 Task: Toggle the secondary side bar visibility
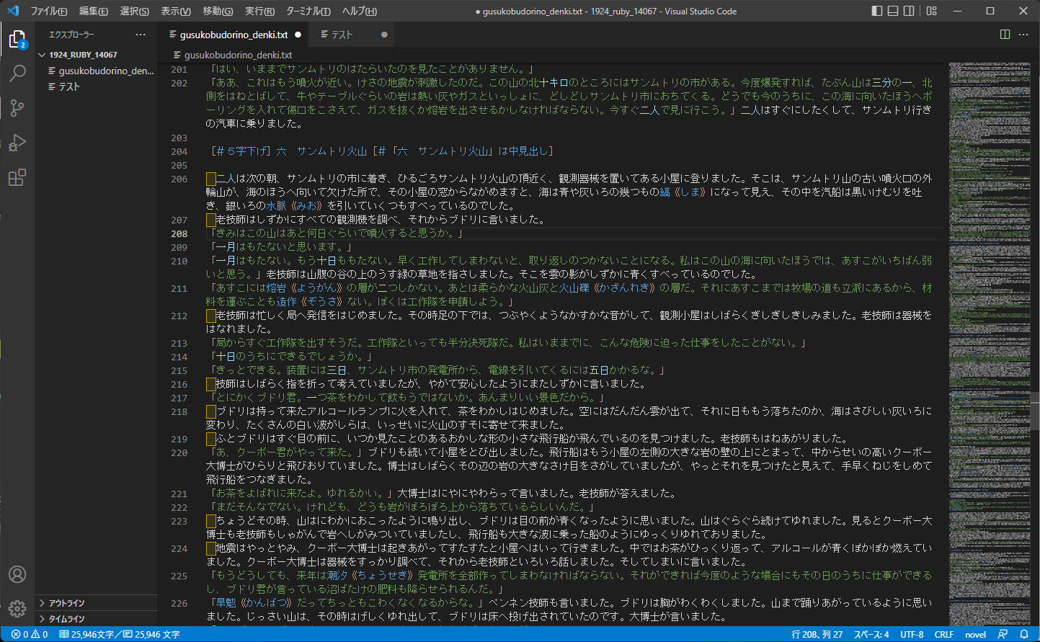pyautogui.click(x=909, y=11)
